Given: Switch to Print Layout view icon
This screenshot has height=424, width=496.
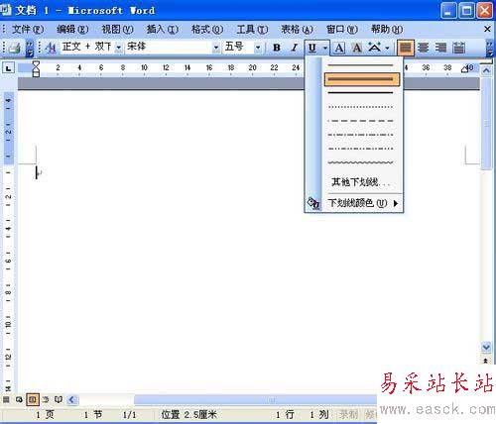Looking at the screenshot, I should click(x=33, y=399).
